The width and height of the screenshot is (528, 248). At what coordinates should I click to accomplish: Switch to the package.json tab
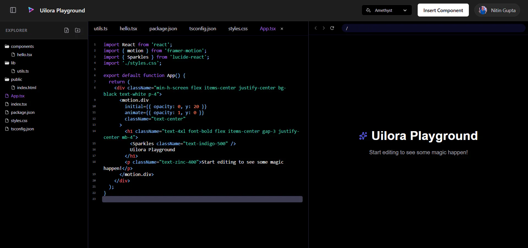163,29
